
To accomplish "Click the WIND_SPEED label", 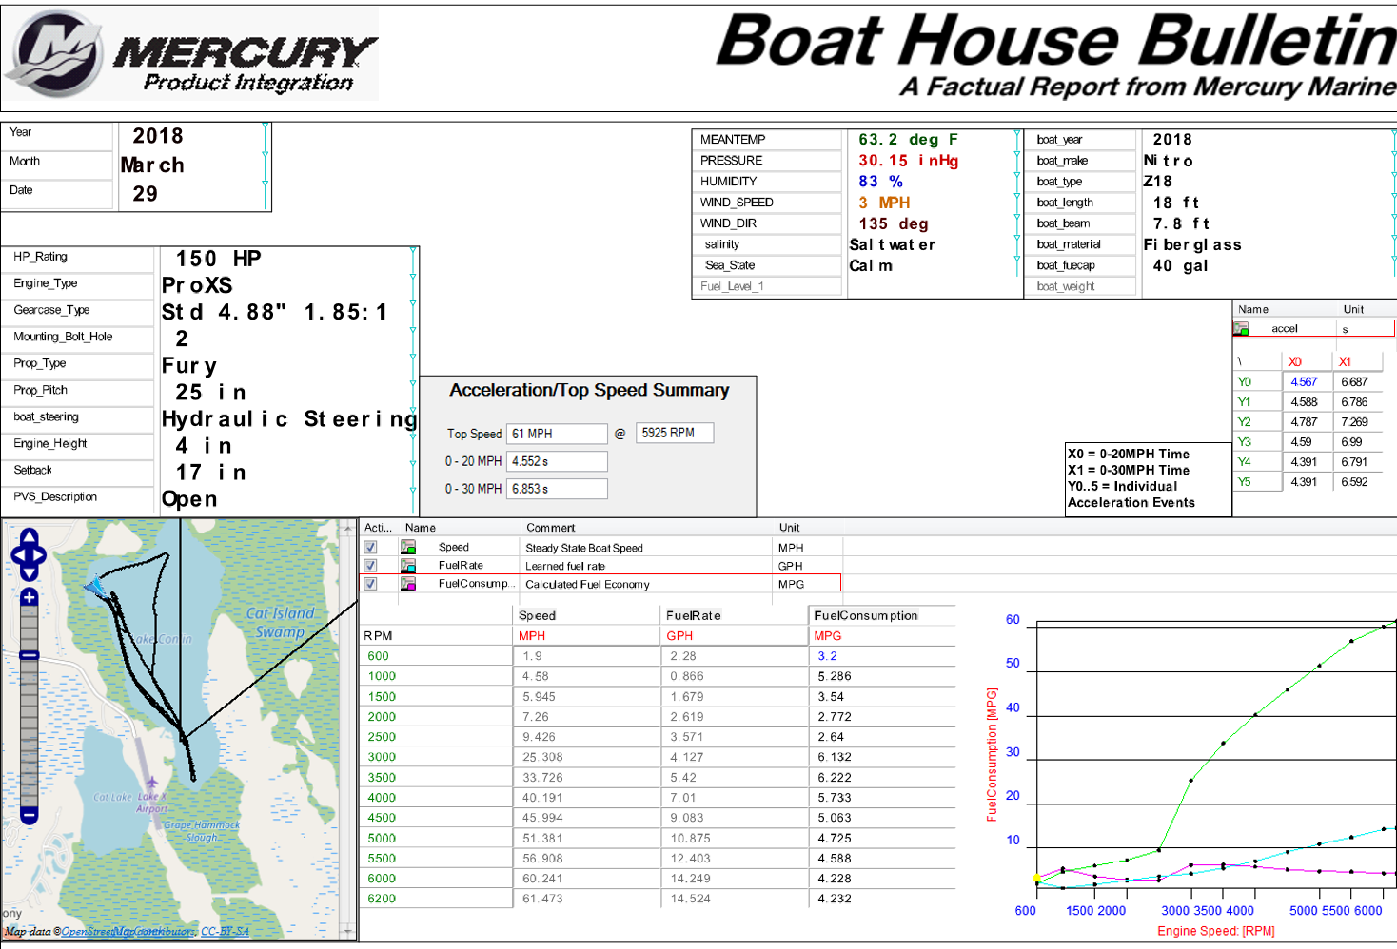I will 737,203.
